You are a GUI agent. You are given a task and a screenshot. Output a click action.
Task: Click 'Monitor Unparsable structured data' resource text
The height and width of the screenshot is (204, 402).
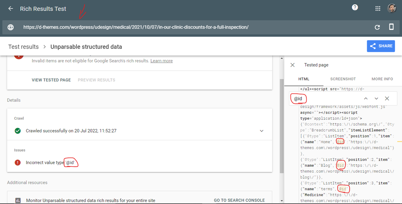coord(91,200)
